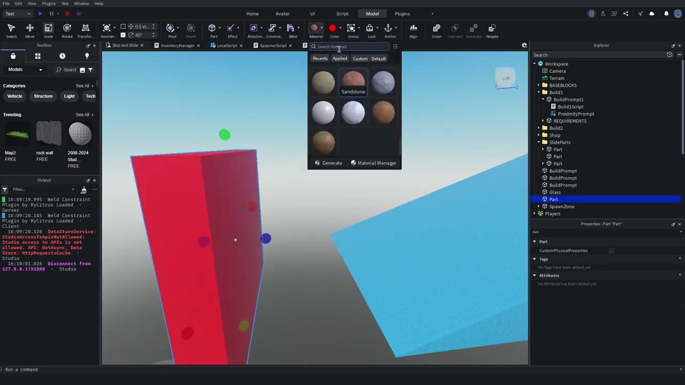Click the share icon in top bar
Screen dimensions: 685x385
pyautogui.click(x=626, y=13)
